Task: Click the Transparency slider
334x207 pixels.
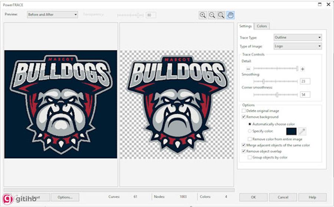Action: pos(130,15)
